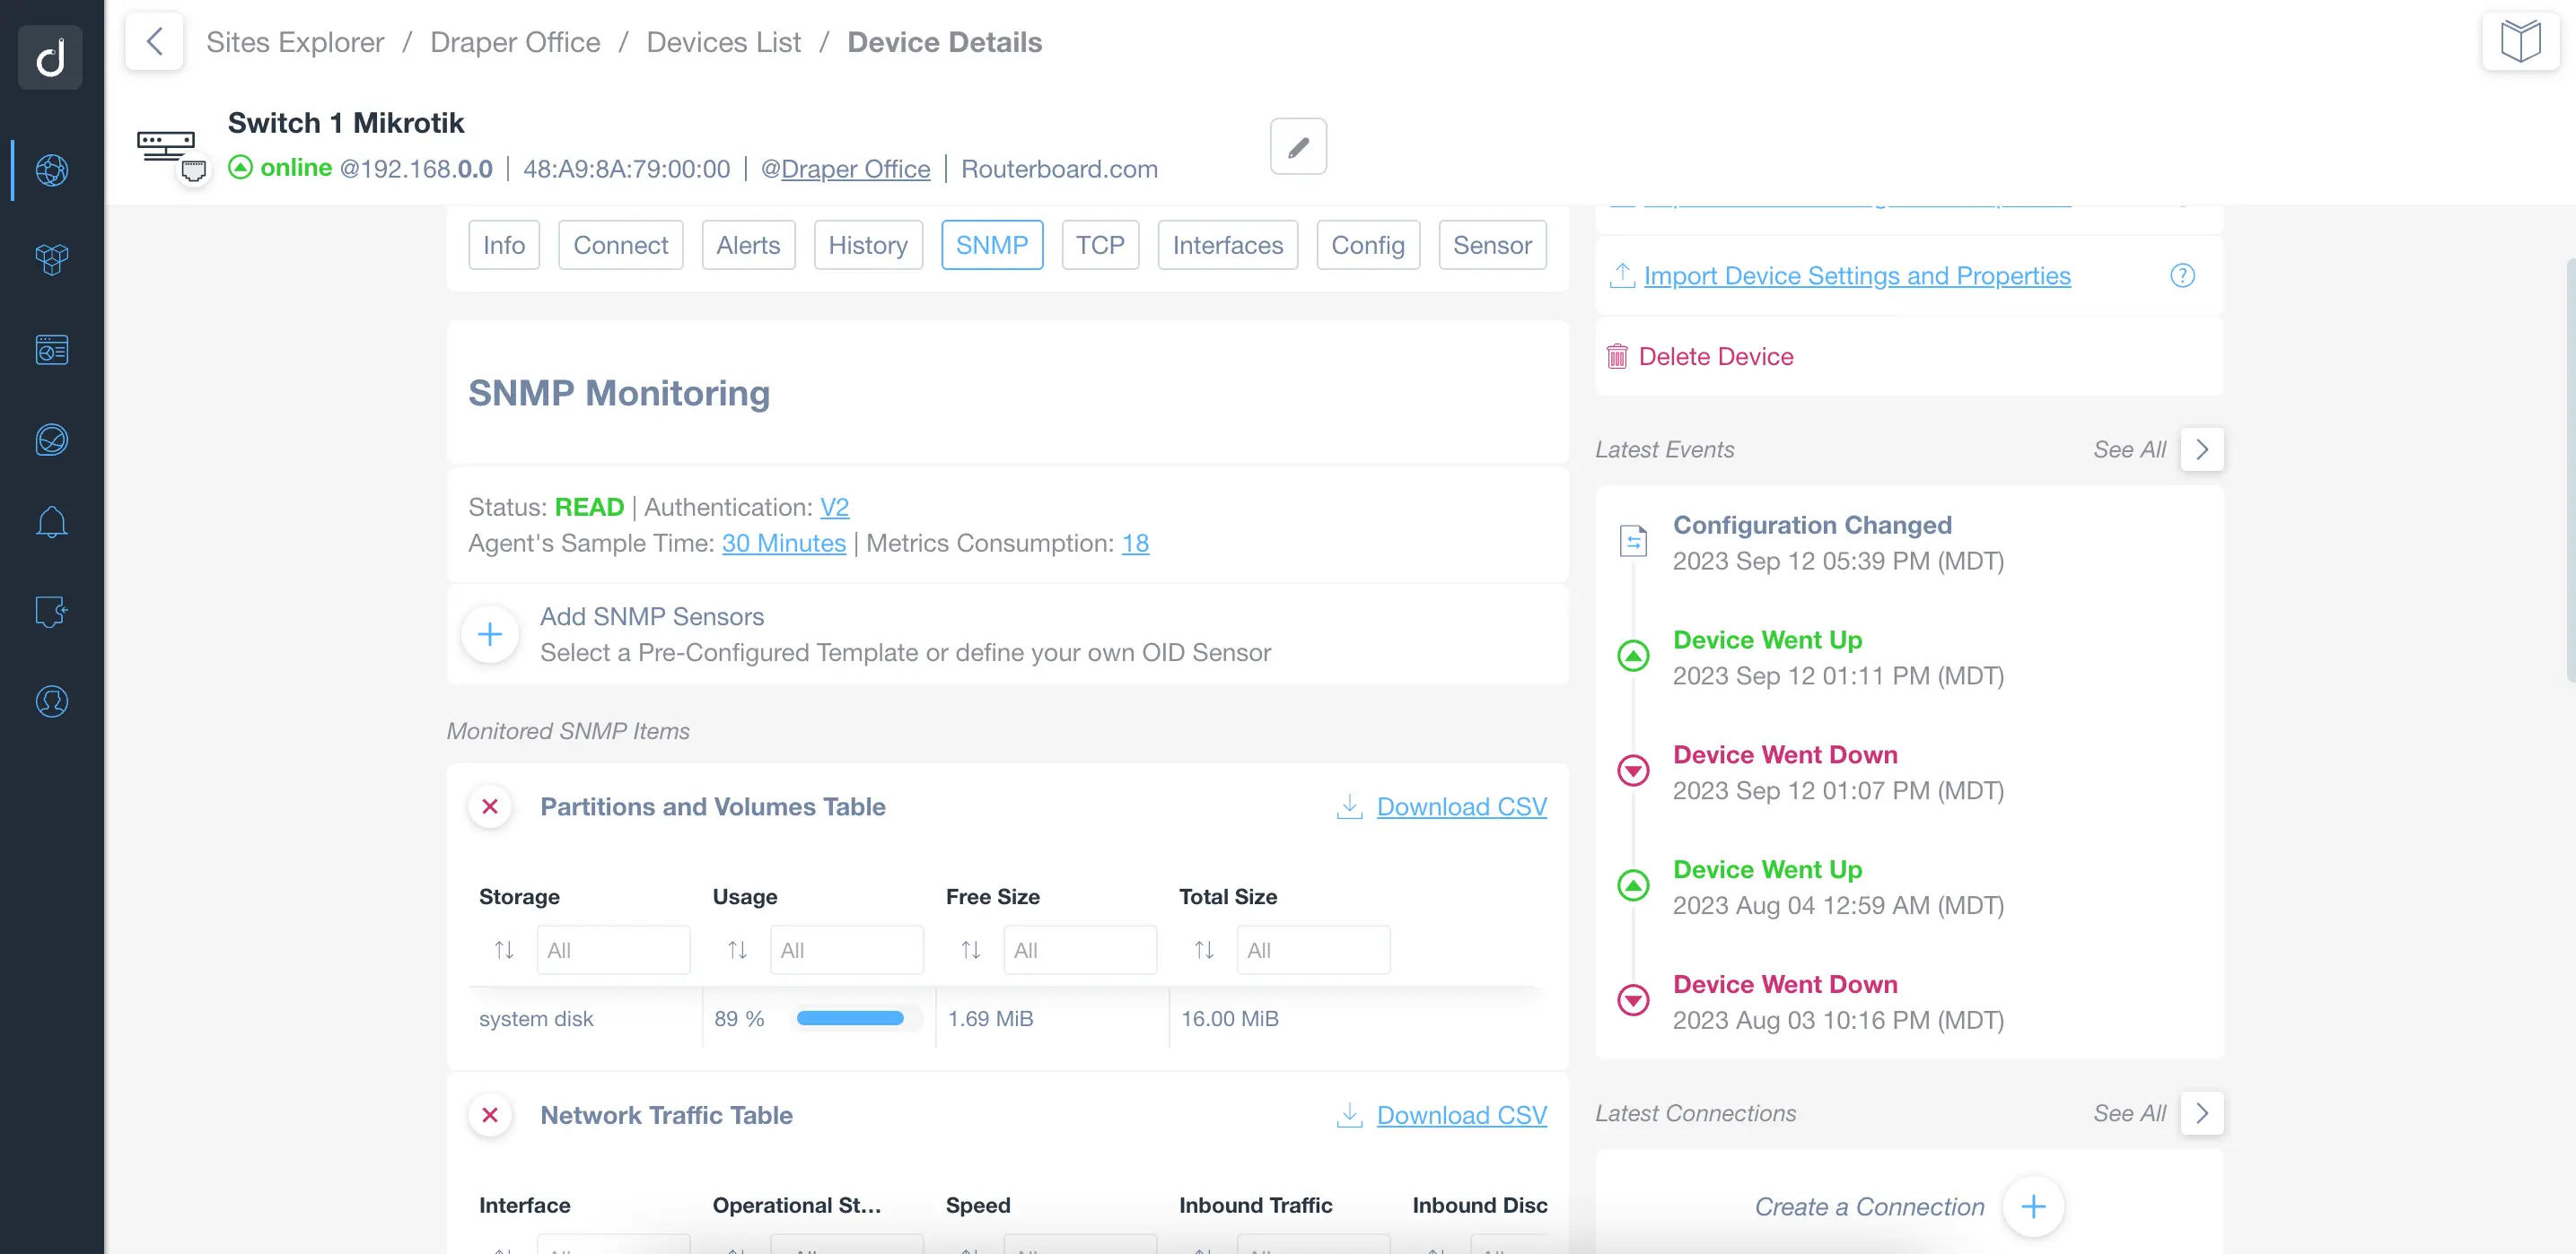
Task: Open Import Device Settings and Properties link
Action: point(1857,275)
